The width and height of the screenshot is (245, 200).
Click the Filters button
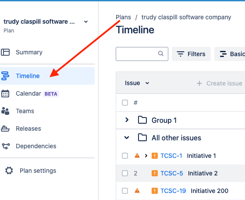pos(191,54)
